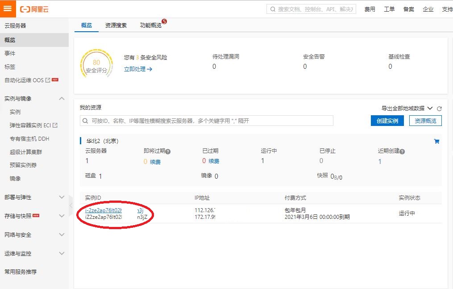This screenshot has width=453, height=289.
Task: Collapse the 实例与镜像 section
Action: (62, 98)
